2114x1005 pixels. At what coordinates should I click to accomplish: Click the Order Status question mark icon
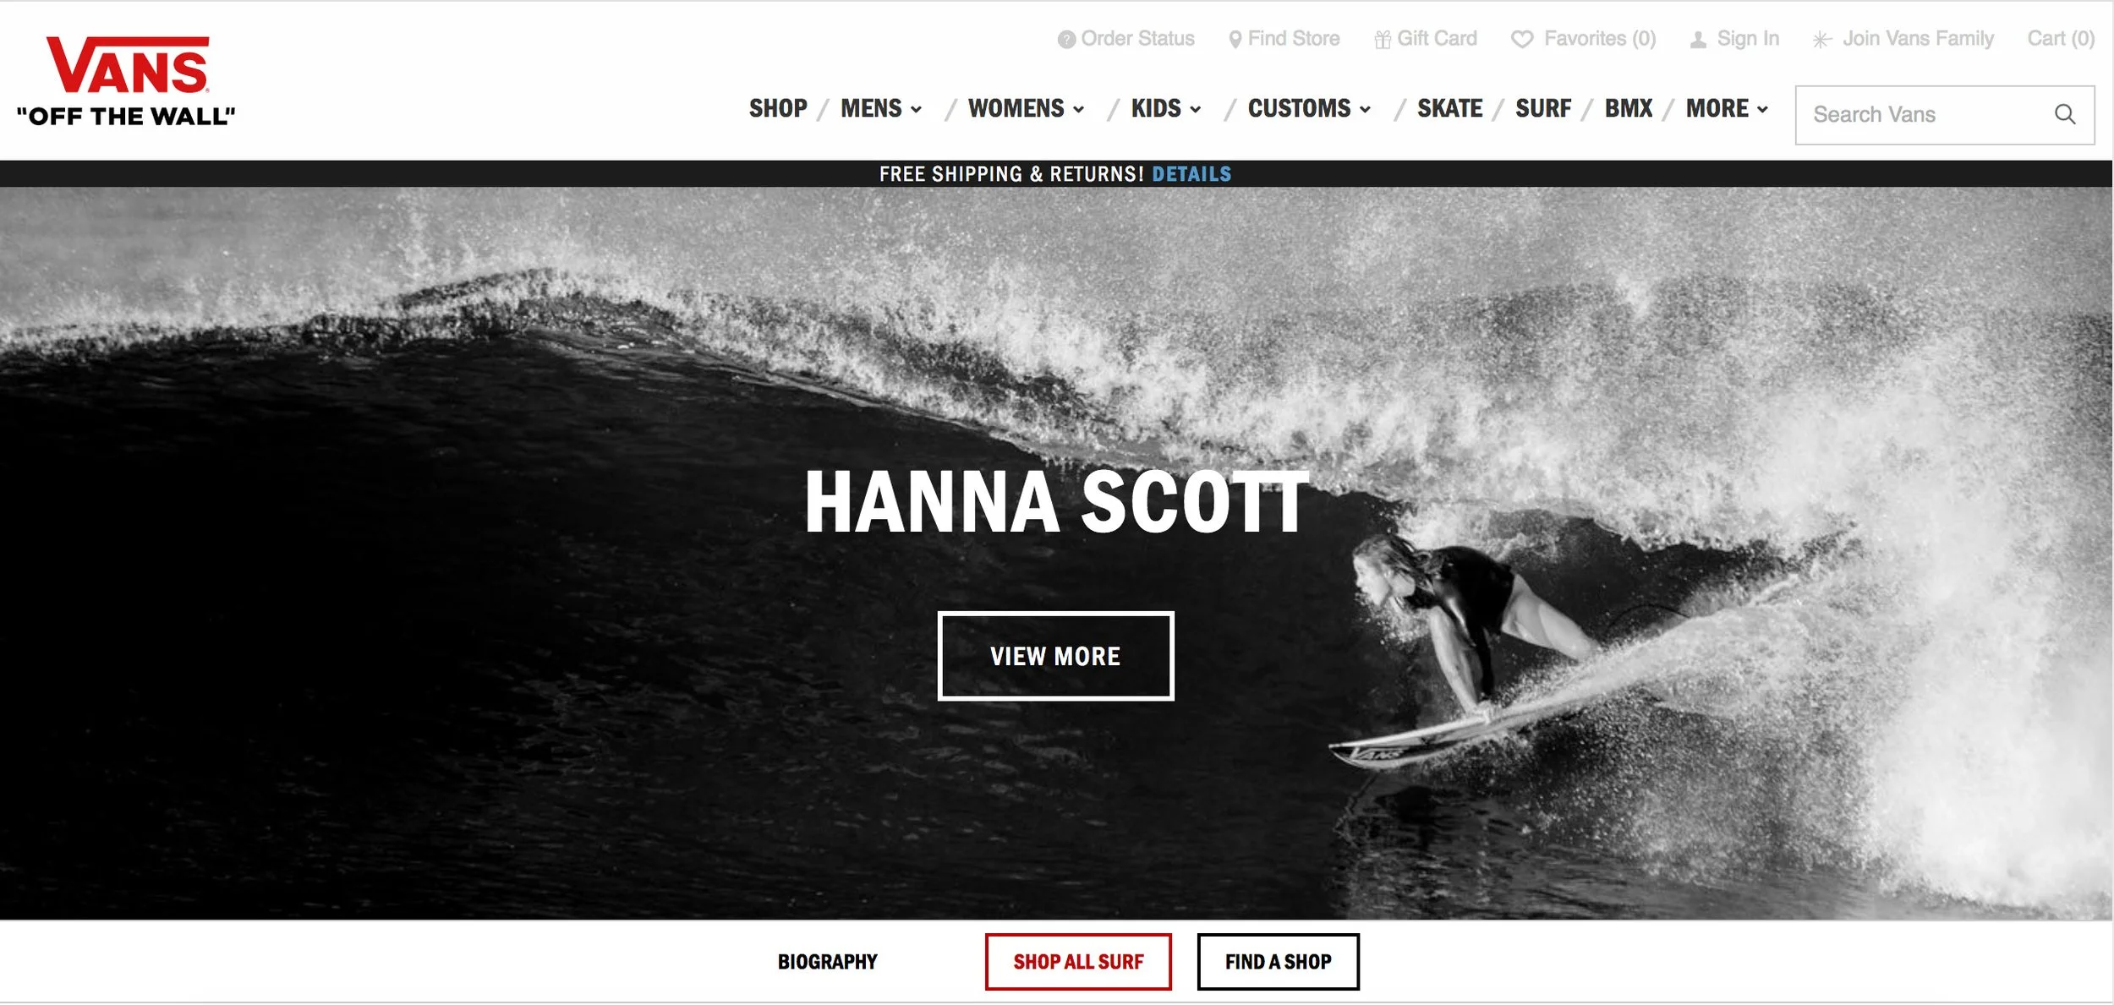pos(1066,40)
